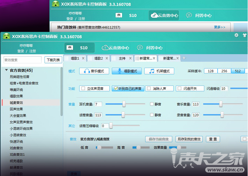Open 问答中心 in front window

(x=150, y=48)
